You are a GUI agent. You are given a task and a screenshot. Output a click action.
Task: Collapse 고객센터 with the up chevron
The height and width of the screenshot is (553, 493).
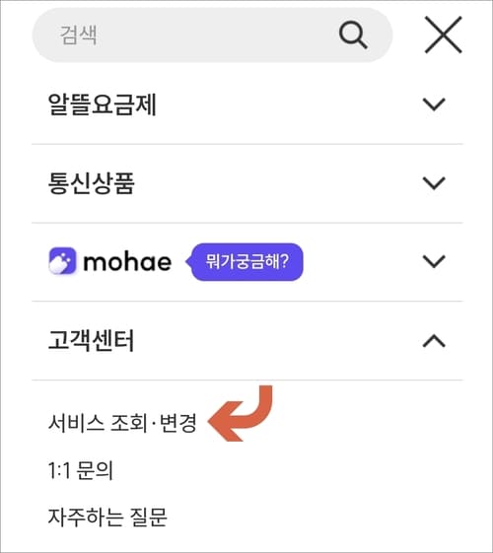[434, 341]
